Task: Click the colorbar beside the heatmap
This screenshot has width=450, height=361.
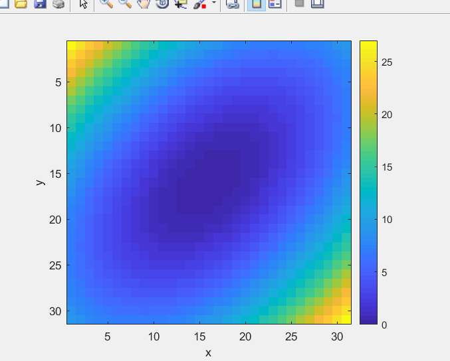Action: point(368,182)
